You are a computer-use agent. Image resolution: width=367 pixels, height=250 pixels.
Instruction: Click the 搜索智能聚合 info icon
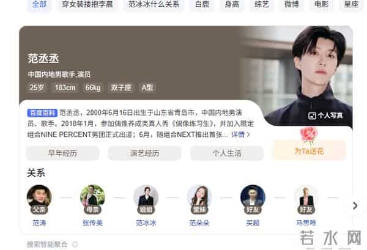click(75, 244)
